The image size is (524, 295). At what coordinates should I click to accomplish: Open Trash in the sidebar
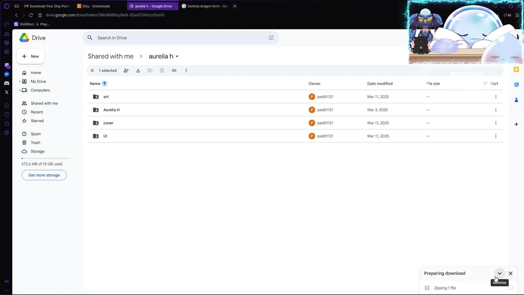coord(35,143)
